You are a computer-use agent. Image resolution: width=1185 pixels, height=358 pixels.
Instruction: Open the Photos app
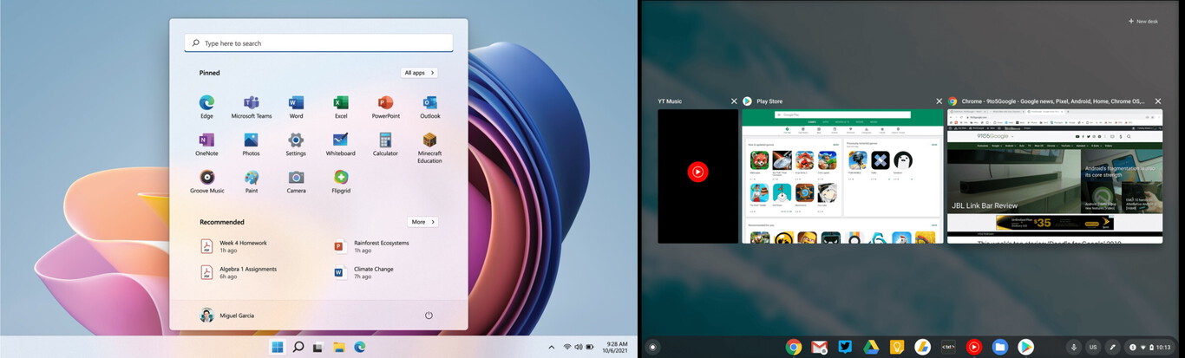(x=252, y=144)
